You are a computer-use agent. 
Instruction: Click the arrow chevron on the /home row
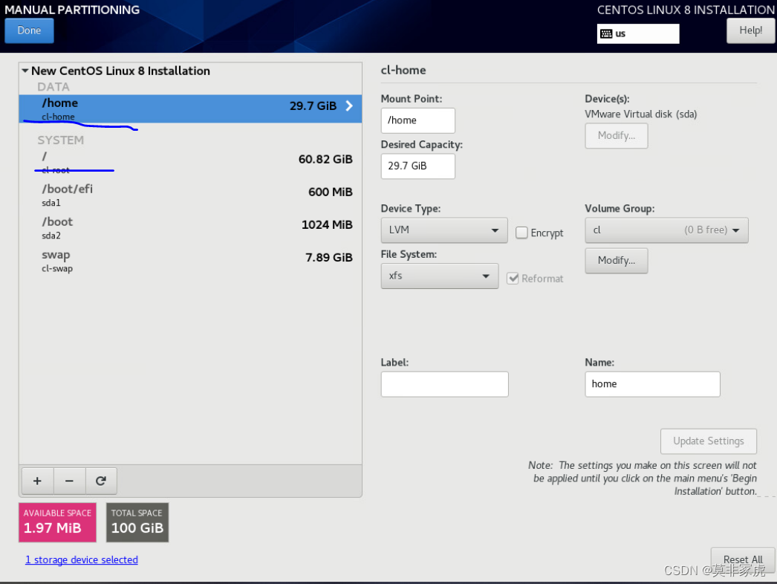(349, 106)
